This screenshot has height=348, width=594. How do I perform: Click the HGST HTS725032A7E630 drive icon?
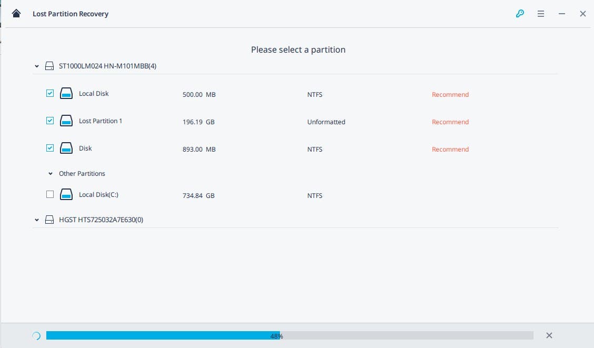pyautogui.click(x=49, y=220)
